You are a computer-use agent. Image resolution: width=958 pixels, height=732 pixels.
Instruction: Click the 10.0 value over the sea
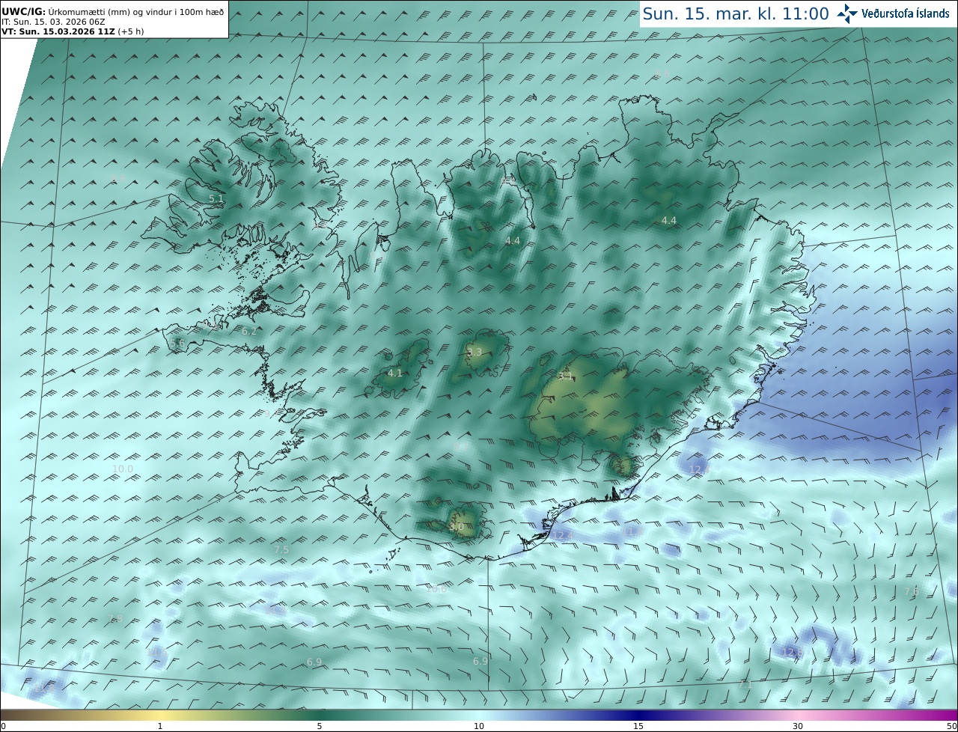[x=123, y=469]
